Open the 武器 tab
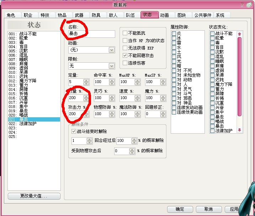255x216 pixels. [x=81, y=15]
